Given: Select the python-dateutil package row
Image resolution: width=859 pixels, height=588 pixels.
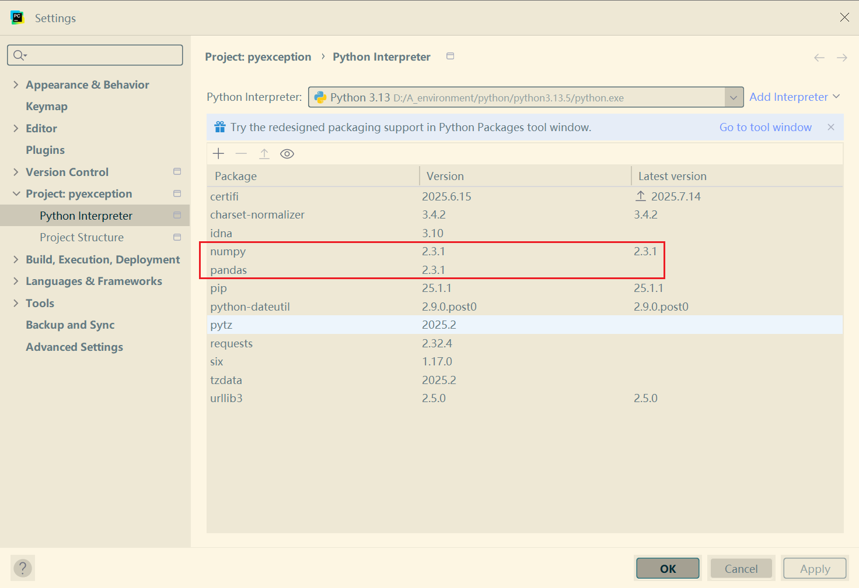Looking at the screenshot, I should pyautogui.click(x=525, y=307).
